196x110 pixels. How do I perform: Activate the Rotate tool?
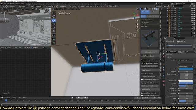click(54, 24)
